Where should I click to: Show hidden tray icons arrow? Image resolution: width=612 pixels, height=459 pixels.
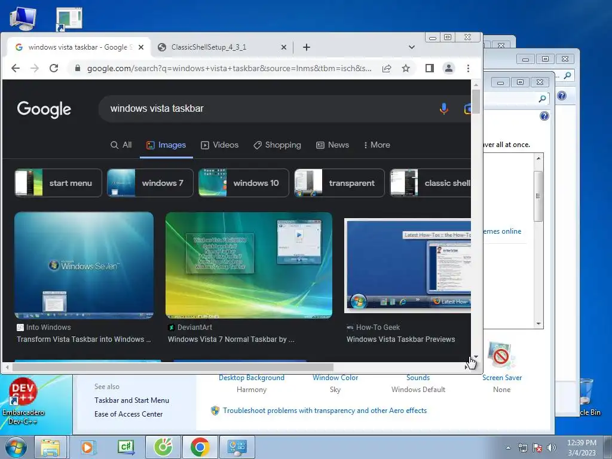(508, 448)
